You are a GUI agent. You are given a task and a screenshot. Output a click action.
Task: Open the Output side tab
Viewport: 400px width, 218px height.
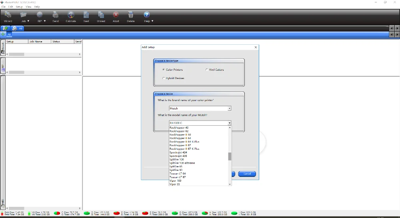3,48
